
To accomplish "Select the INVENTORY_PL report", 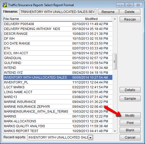I will 58,82.
